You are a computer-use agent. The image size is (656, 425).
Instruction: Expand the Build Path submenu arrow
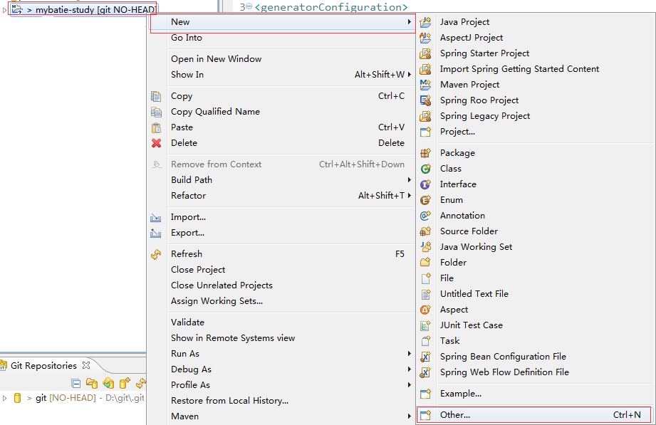(x=409, y=180)
